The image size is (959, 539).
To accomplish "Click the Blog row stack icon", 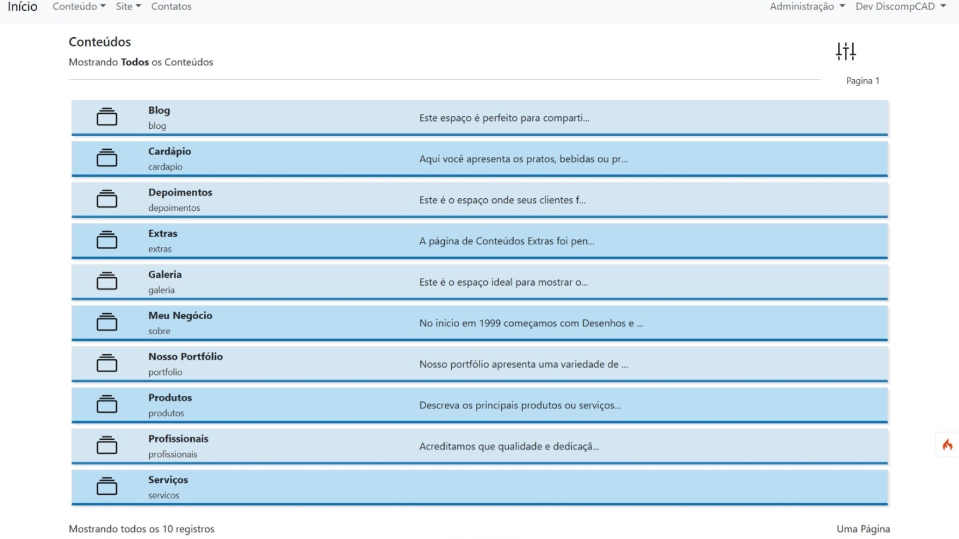I will 107,117.
